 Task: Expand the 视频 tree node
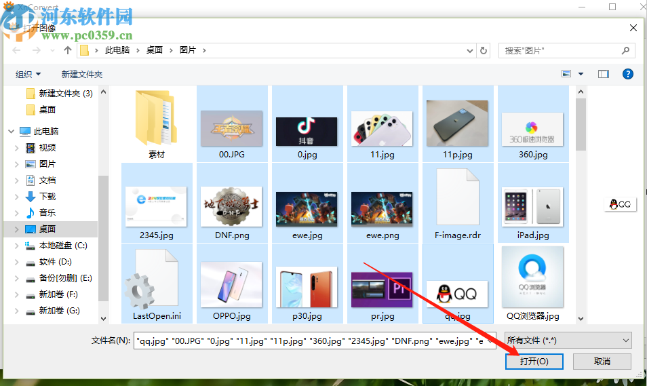coord(17,147)
